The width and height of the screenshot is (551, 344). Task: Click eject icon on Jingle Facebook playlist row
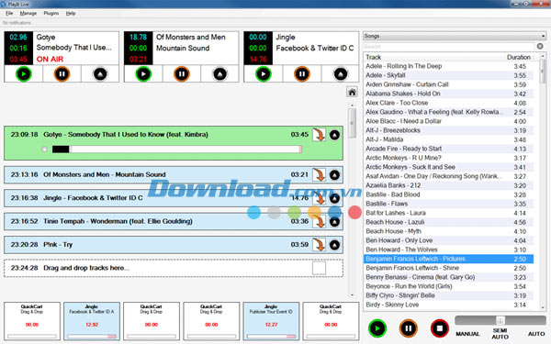point(334,198)
